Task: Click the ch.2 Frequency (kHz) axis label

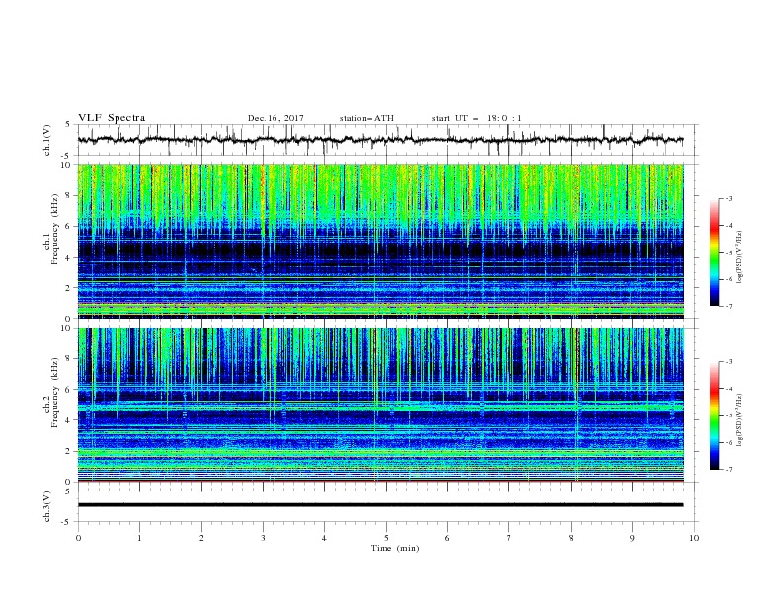Action: (x=51, y=405)
